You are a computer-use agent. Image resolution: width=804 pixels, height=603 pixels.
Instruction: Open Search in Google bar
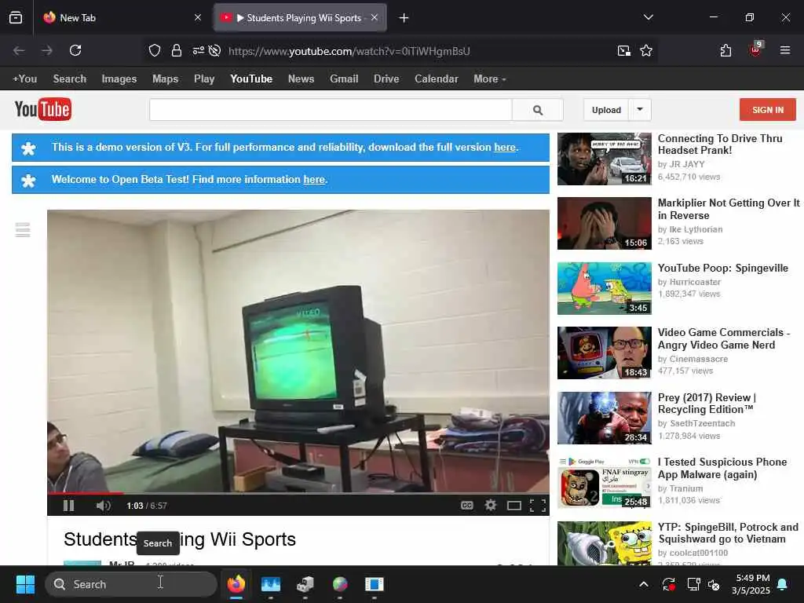pos(70,79)
